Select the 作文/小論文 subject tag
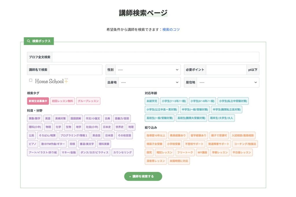The image size is (296, 197). tap(93, 119)
